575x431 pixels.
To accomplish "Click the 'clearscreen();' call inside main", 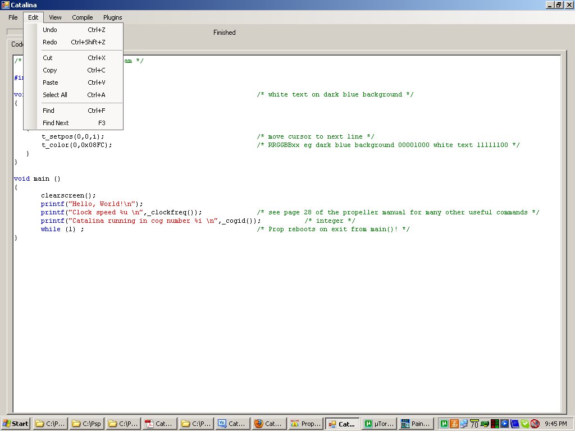I will click(x=68, y=196).
